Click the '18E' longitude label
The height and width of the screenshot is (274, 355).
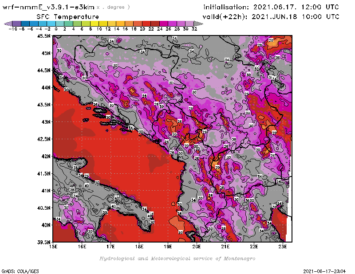(x=139, y=247)
